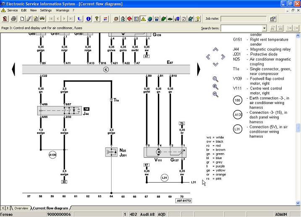Click the yellow warning triangle toolbar icon
This screenshot has width=301, height=217.
[x=143, y=19]
